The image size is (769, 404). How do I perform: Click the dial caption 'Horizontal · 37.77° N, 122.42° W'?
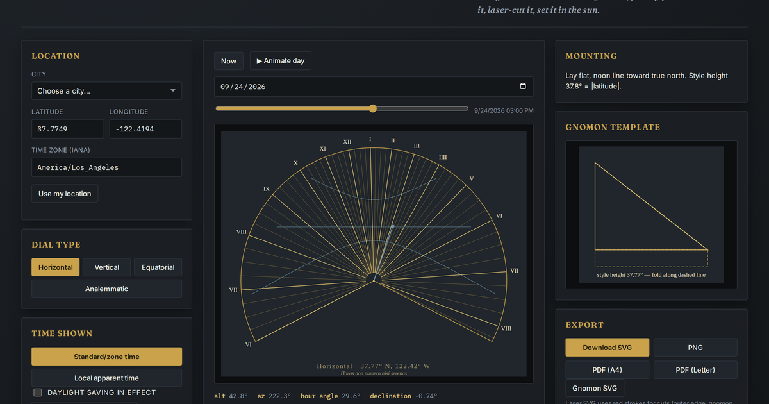(374, 366)
